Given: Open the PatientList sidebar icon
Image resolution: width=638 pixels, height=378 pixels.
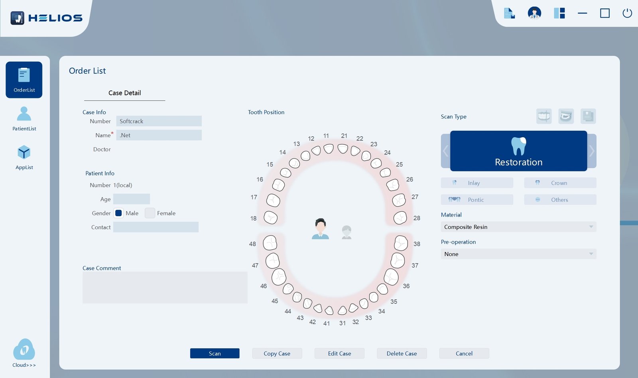Looking at the screenshot, I should pos(24,118).
